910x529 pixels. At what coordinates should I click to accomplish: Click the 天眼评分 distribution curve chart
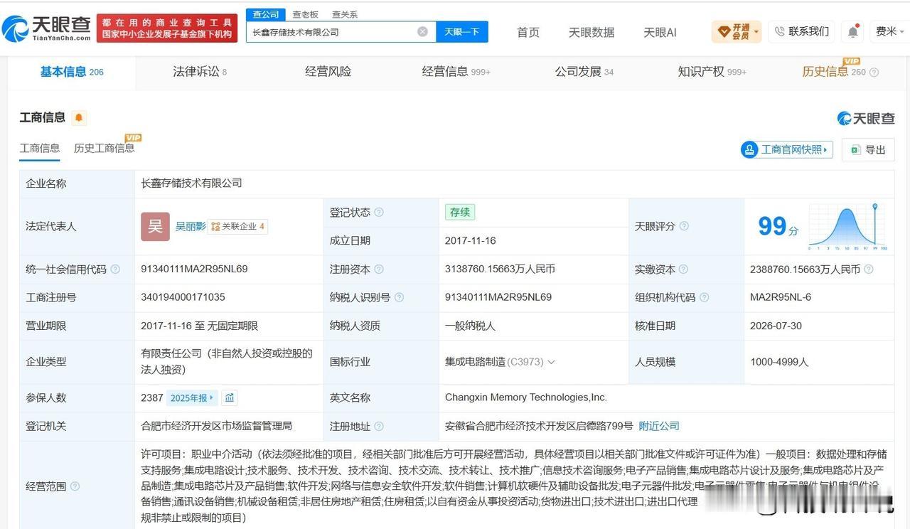point(848,227)
